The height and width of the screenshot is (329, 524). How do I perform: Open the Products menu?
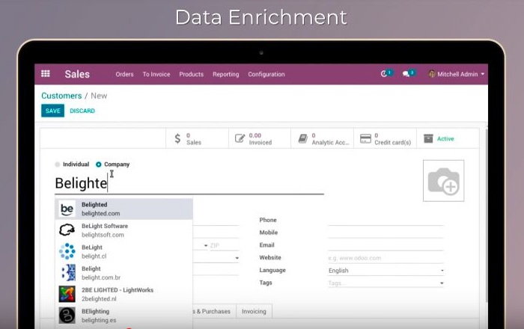[191, 74]
